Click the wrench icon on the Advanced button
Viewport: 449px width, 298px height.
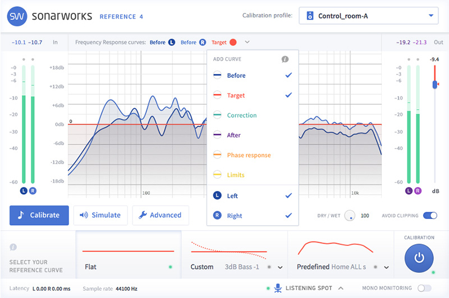(143, 215)
